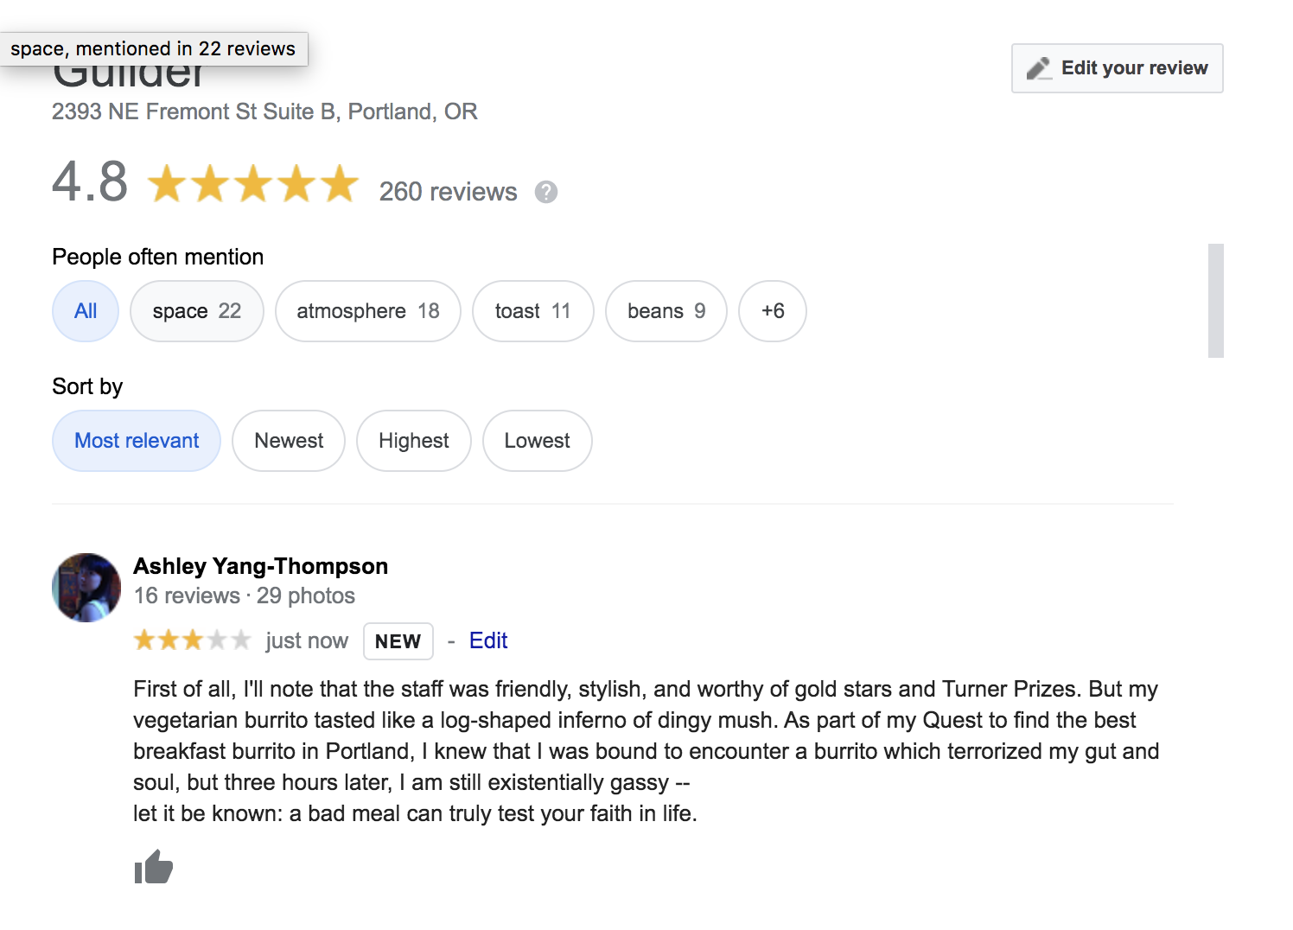1293x930 pixels.
Task: Filter reviews mentioning atmosphere
Action: 367,311
